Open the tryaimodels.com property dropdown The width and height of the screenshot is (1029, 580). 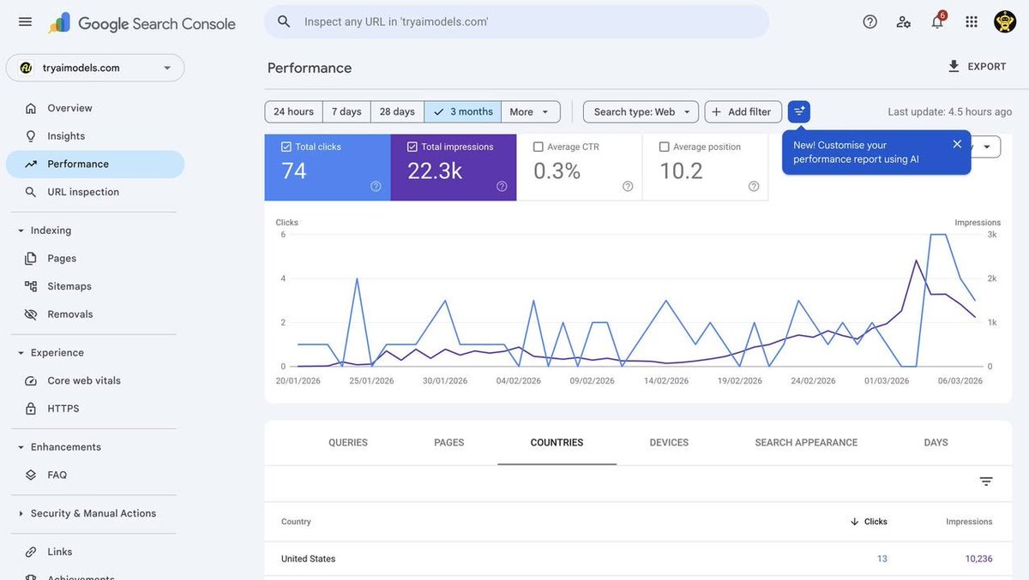click(x=95, y=68)
